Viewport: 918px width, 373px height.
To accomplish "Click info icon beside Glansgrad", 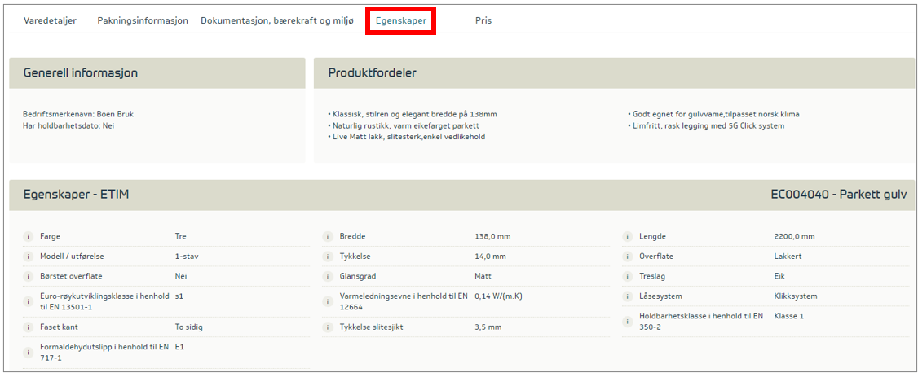I will 328,277.
